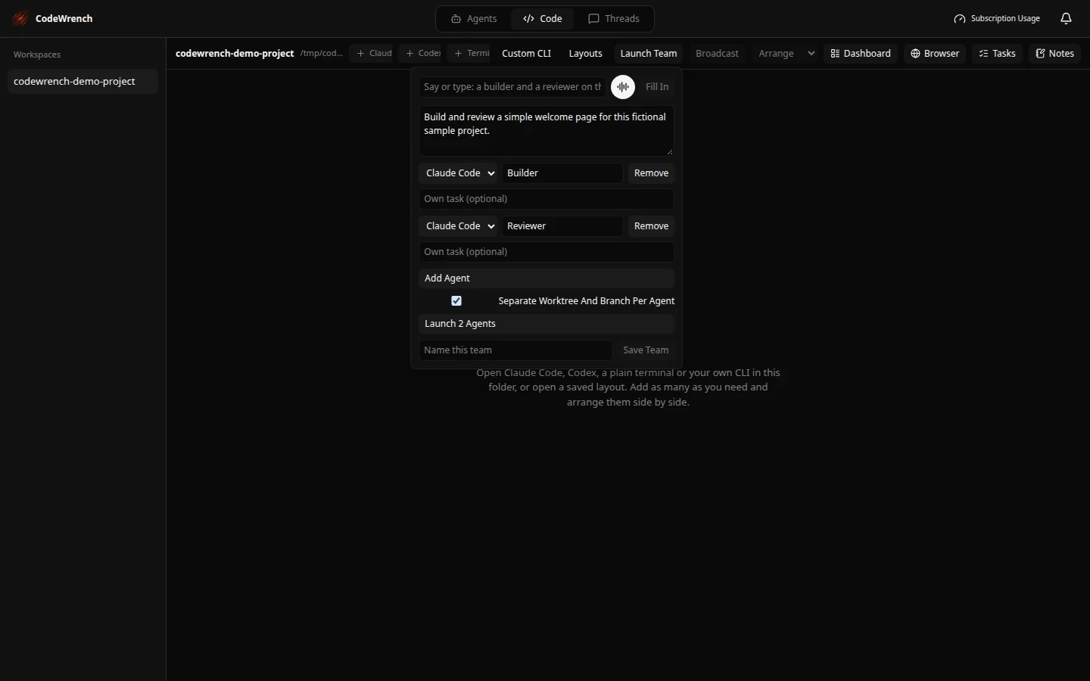Click Arrange in the toolbar
Viewport: 1090px width, 681px height.
tap(776, 54)
